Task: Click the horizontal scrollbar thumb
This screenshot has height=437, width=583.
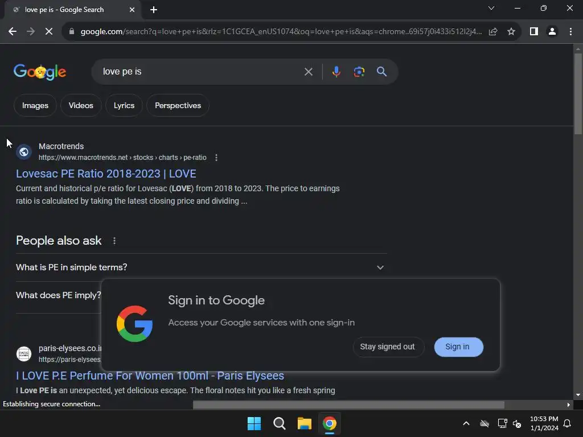Action: tap(349, 405)
